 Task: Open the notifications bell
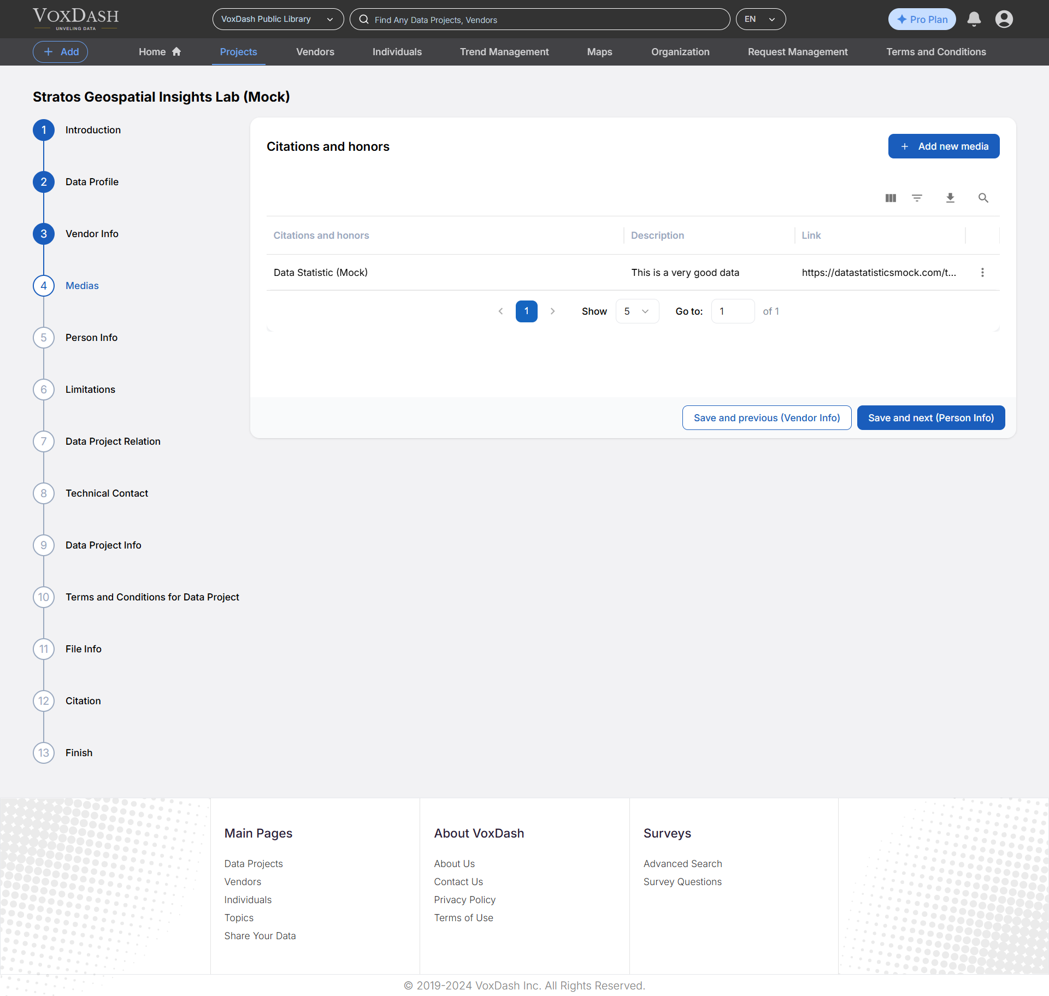click(974, 19)
